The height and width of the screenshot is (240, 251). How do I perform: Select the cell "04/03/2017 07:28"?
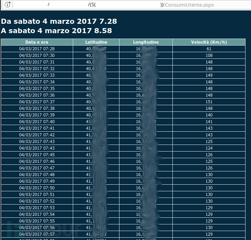[37, 49]
